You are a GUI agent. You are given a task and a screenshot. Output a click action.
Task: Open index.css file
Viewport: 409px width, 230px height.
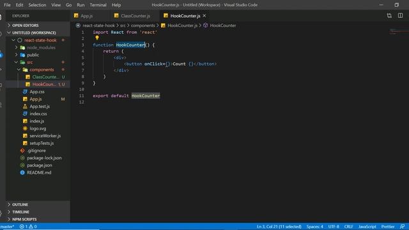(38, 114)
